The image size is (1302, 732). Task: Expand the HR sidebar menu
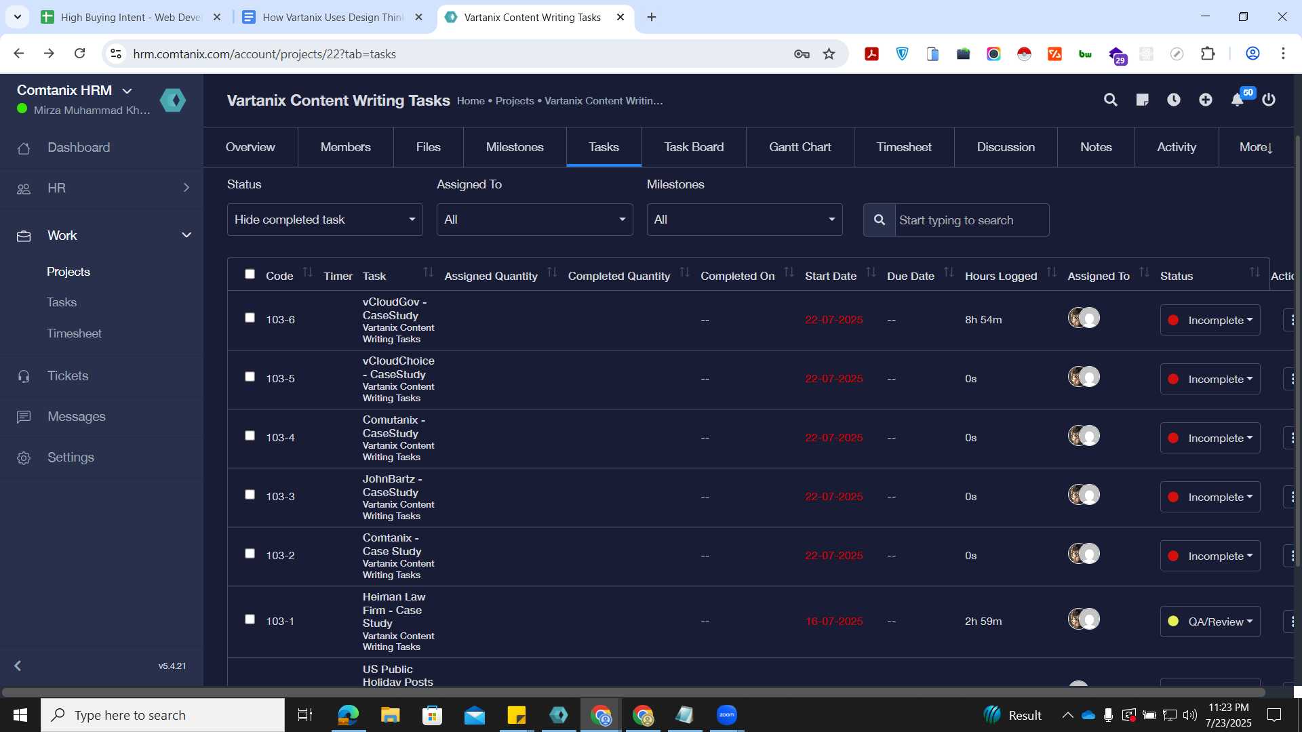point(102,188)
